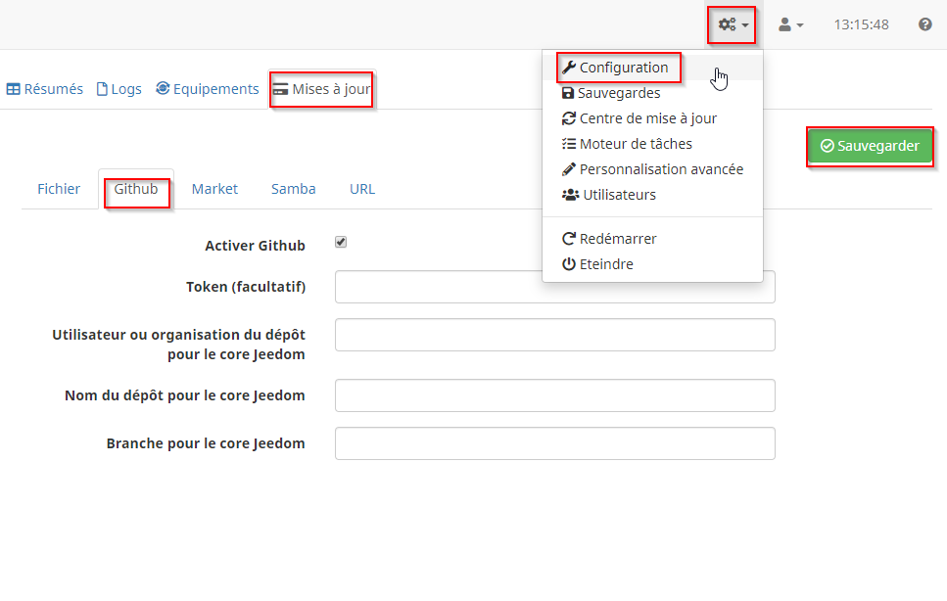The image size is (947, 601).
Task: Open the Logs viewer icon
Action: pos(118,88)
